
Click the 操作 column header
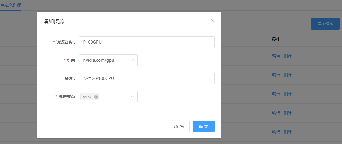coord(276,40)
